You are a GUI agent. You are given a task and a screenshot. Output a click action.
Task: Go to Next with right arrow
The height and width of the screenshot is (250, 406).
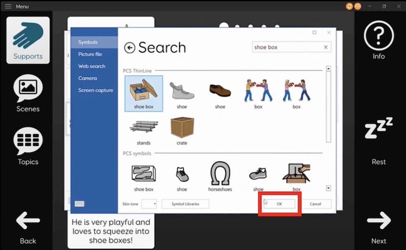click(379, 223)
